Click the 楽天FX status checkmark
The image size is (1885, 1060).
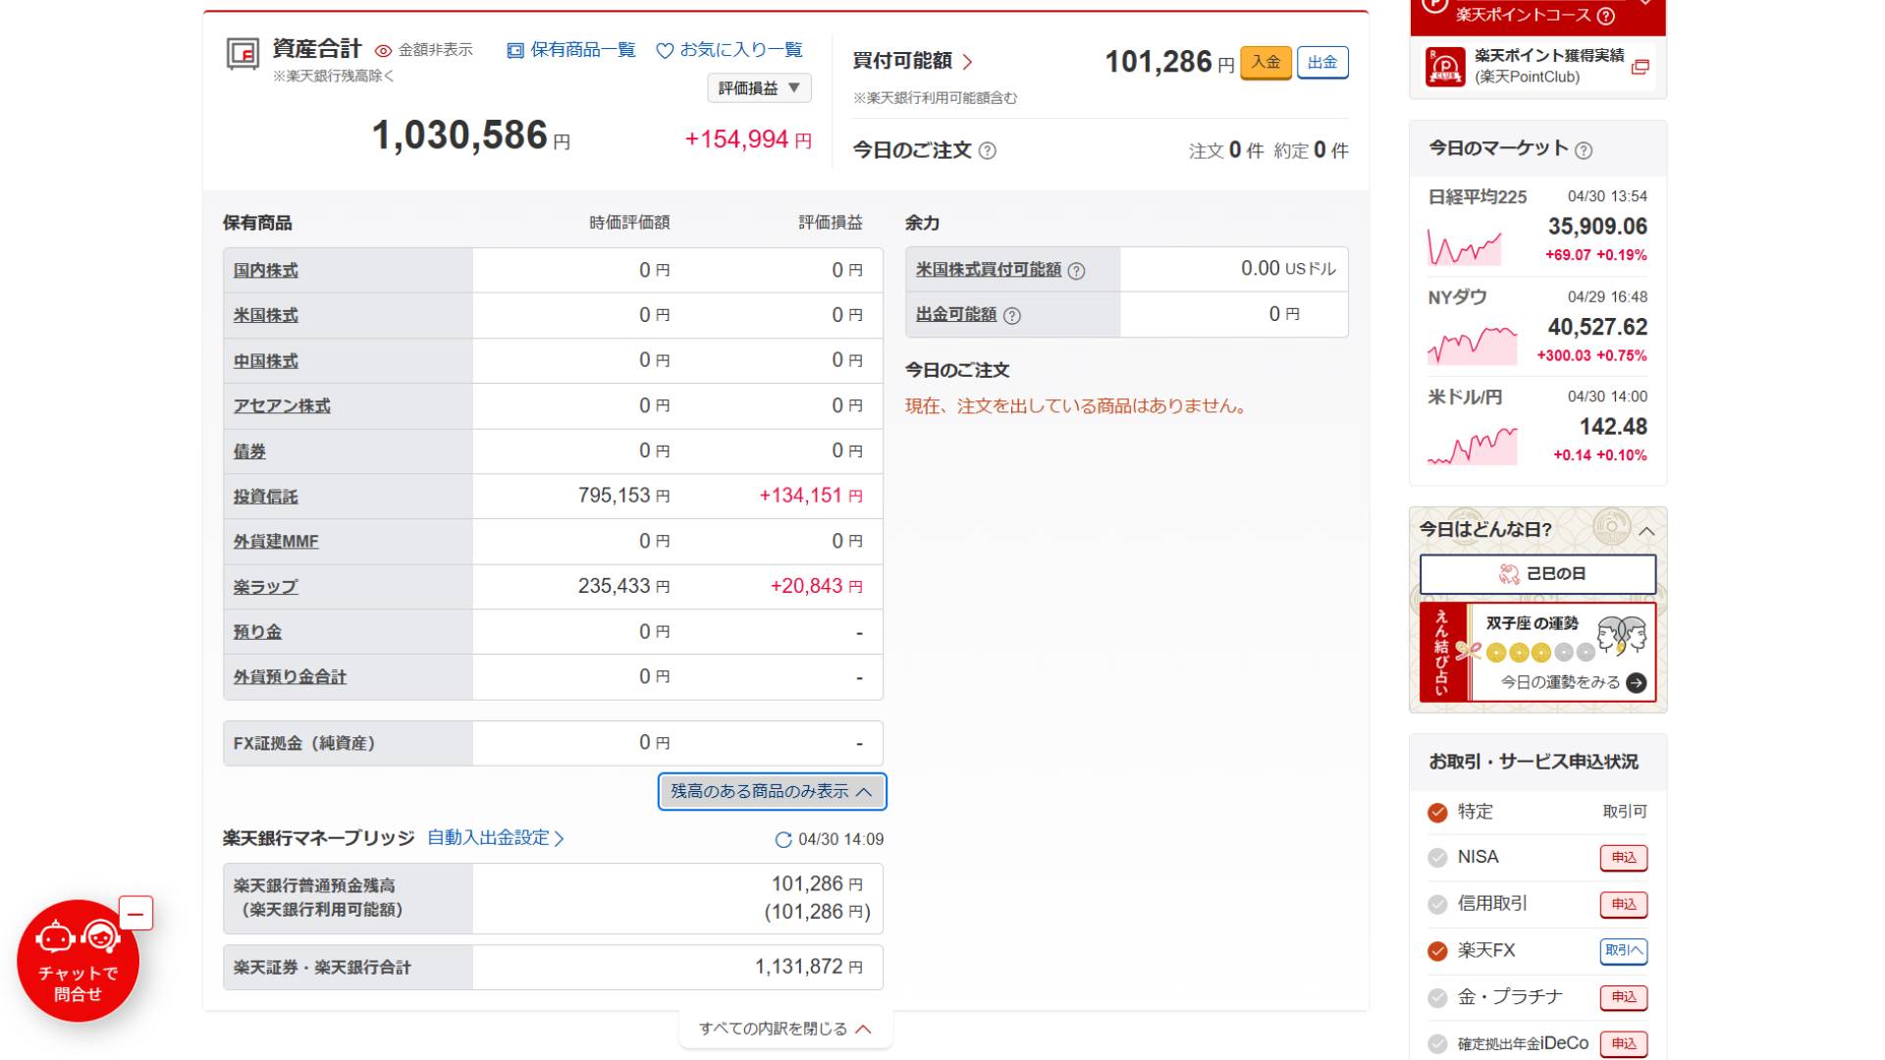(1437, 951)
